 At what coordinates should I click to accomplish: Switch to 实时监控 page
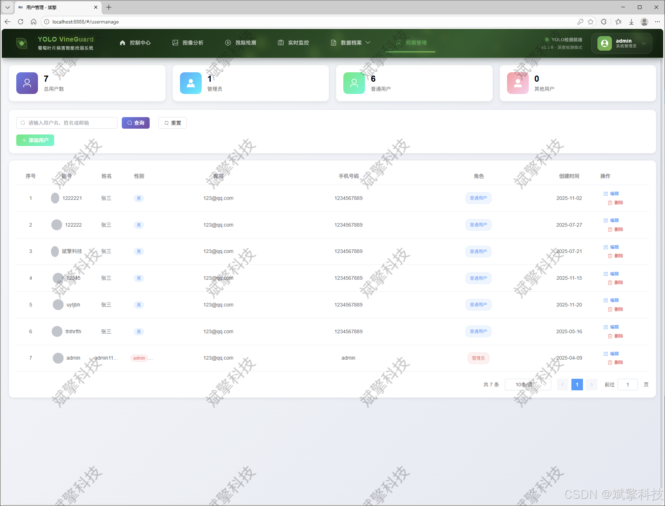coord(293,43)
